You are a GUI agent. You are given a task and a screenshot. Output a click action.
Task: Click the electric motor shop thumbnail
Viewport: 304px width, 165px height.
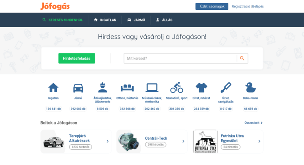pyautogui.click(x=129, y=142)
